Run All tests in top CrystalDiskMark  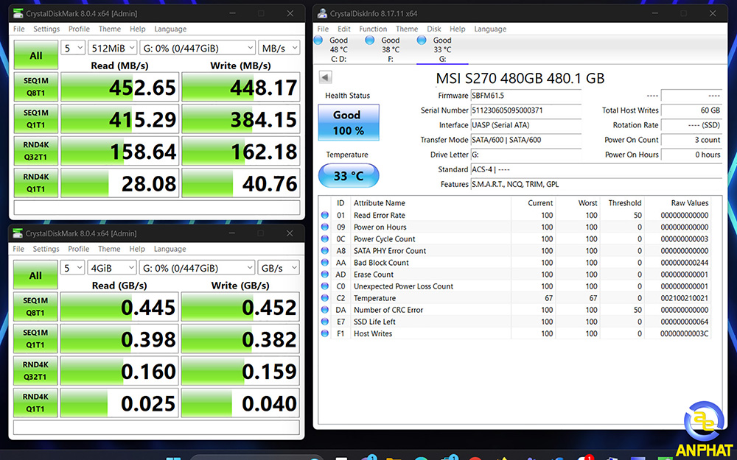pos(35,55)
